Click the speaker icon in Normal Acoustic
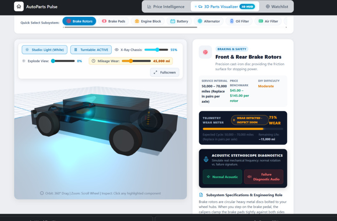The width and height of the screenshot is (337, 221). (208, 177)
